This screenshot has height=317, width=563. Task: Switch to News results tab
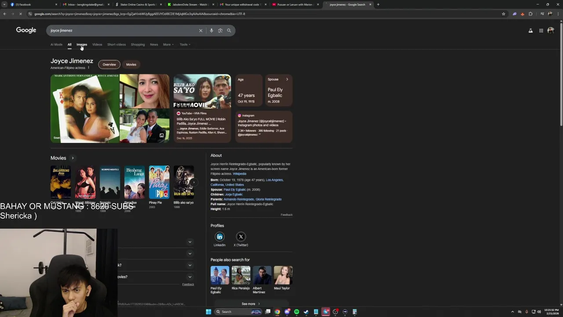[154, 44]
